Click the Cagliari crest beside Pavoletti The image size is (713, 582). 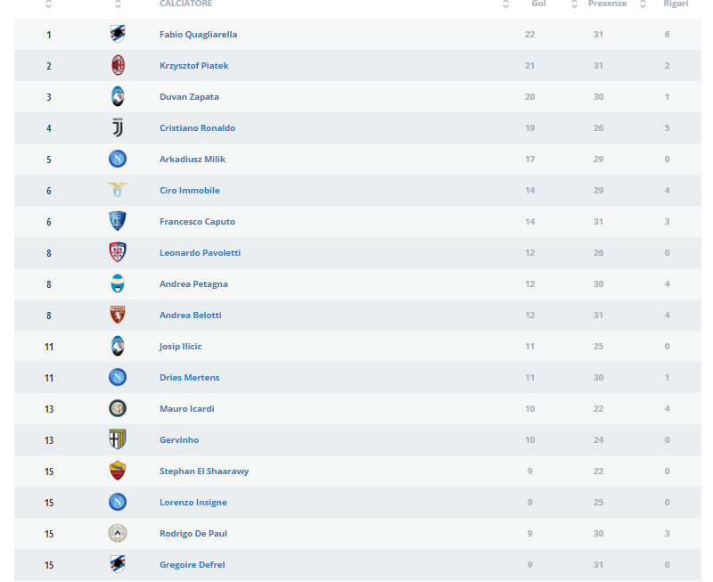click(x=118, y=252)
